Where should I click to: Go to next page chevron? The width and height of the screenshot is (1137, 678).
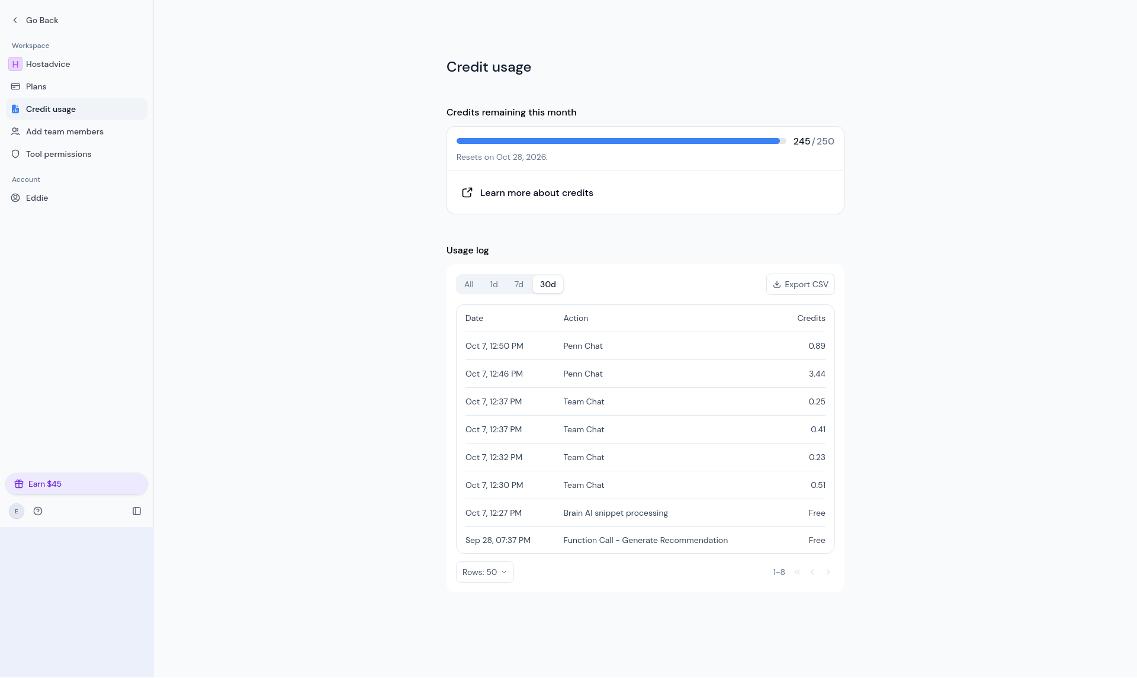coord(828,572)
